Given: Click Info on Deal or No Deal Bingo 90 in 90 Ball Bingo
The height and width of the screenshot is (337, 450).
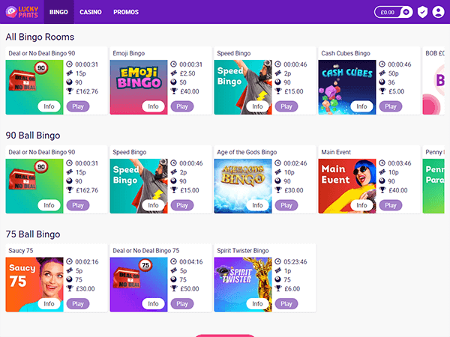Looking at the screenshot, I should tap(49, 205).
